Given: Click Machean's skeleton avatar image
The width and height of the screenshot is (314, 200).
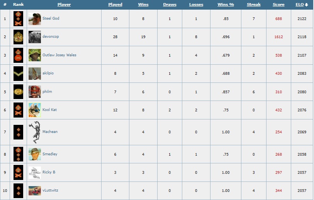Looking at the screenshot, I should [35, 132].
